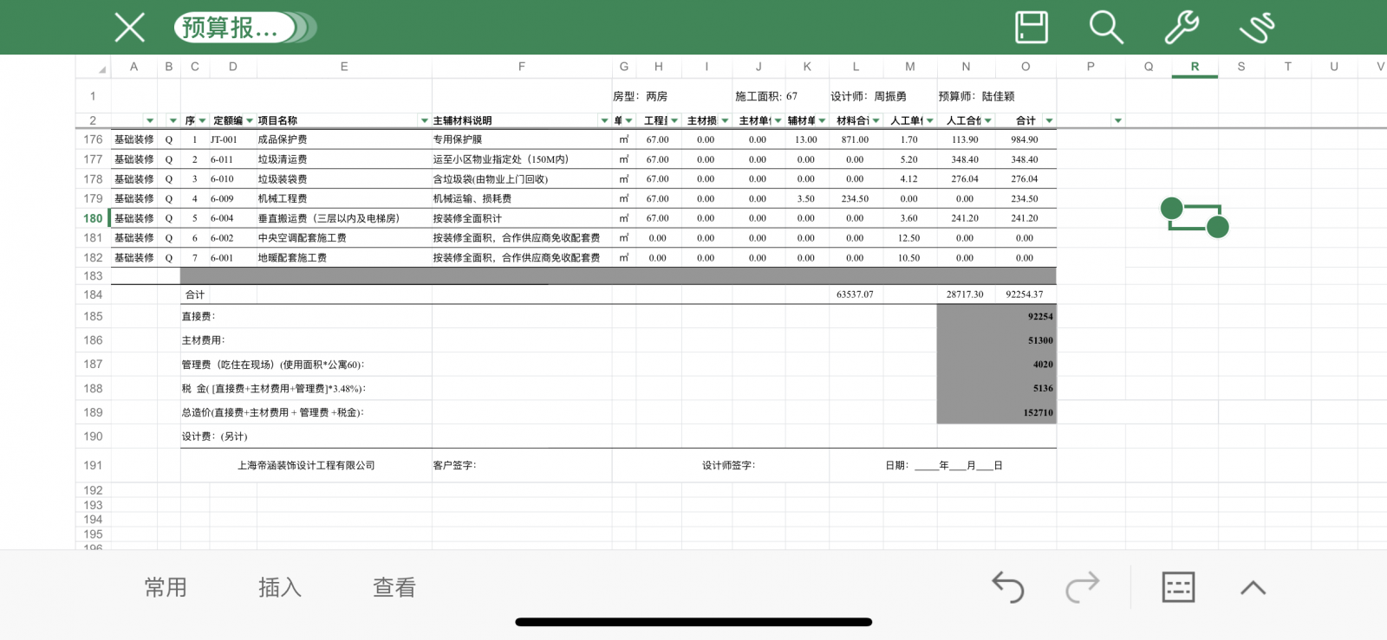This screenshot has height=640, width=1387.
Task: Open search with the magnifier icon
Action: coord(1106,28)
